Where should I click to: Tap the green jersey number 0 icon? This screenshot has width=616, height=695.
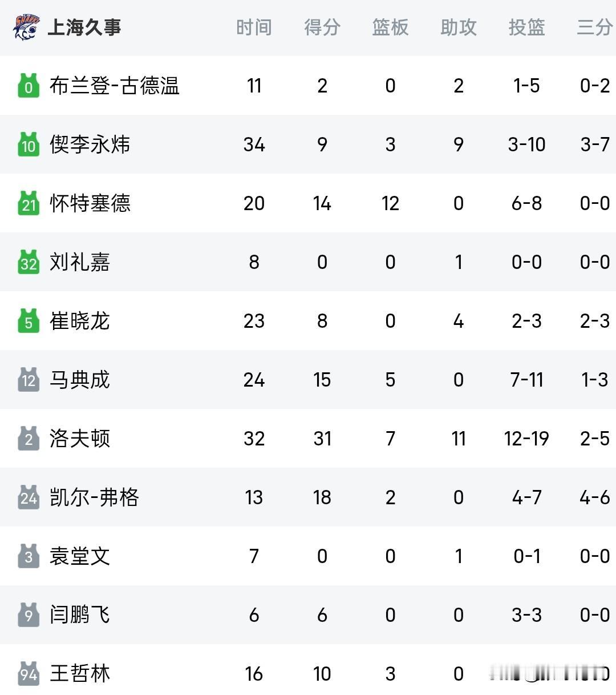[29, 86]
